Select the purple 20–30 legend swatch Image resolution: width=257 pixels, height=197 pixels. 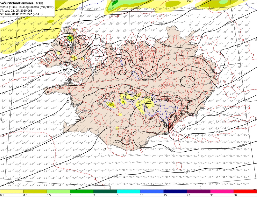pos(199,191)
